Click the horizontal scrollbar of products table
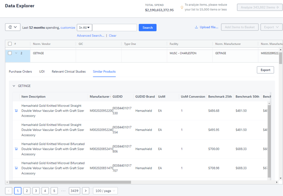Viewport: 283px width, 196px height. [x=70, y=182]
